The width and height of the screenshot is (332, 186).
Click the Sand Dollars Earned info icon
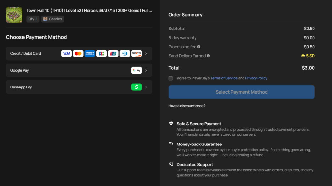[x=208, y=56]
